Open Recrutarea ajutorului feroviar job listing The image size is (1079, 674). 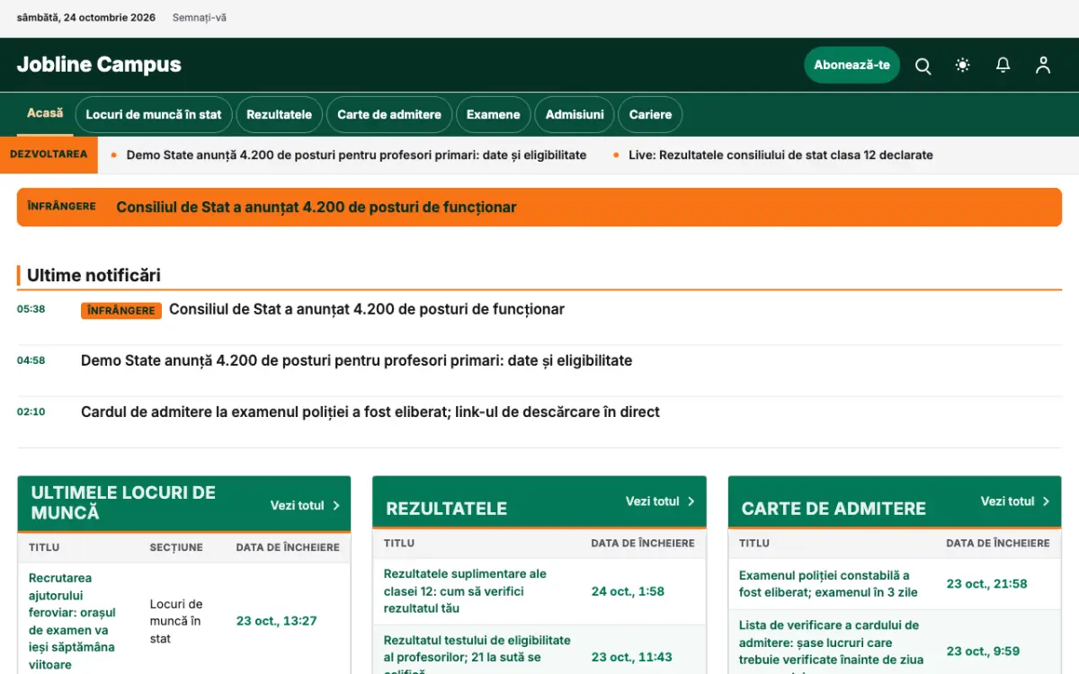click(x=72, y=621)
